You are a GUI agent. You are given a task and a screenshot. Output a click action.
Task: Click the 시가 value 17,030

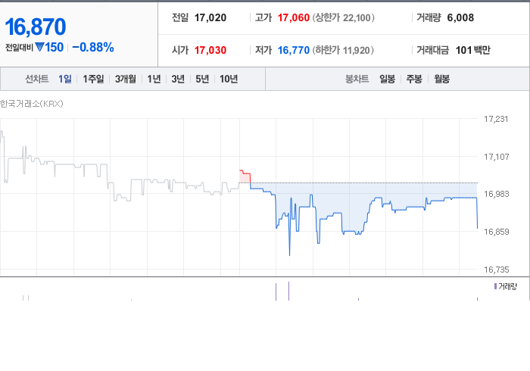point(210,50)
